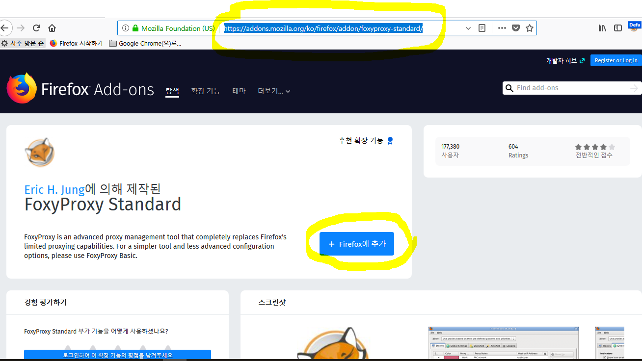642x361 pixels.
Task: Focus the Find add-ons search box
Action: pyautogui.click(x=572, y=88)
